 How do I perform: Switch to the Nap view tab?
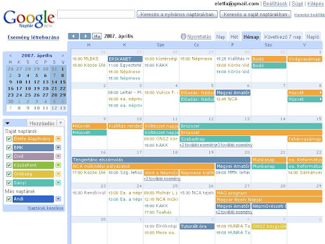point(220,37)
